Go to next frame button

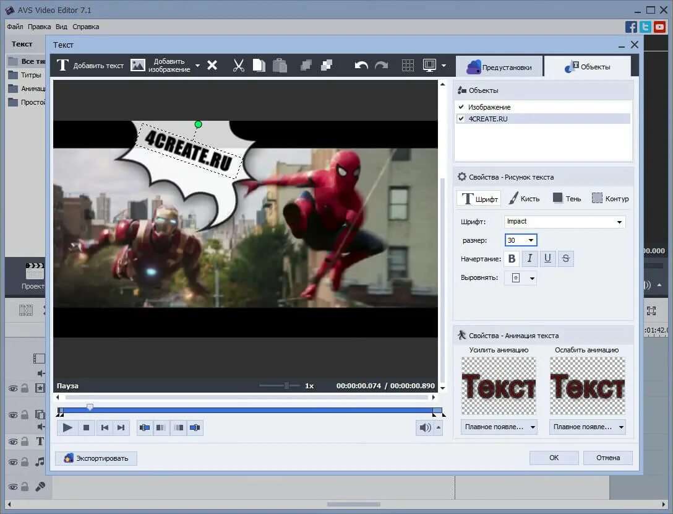[x=121, y=428]
